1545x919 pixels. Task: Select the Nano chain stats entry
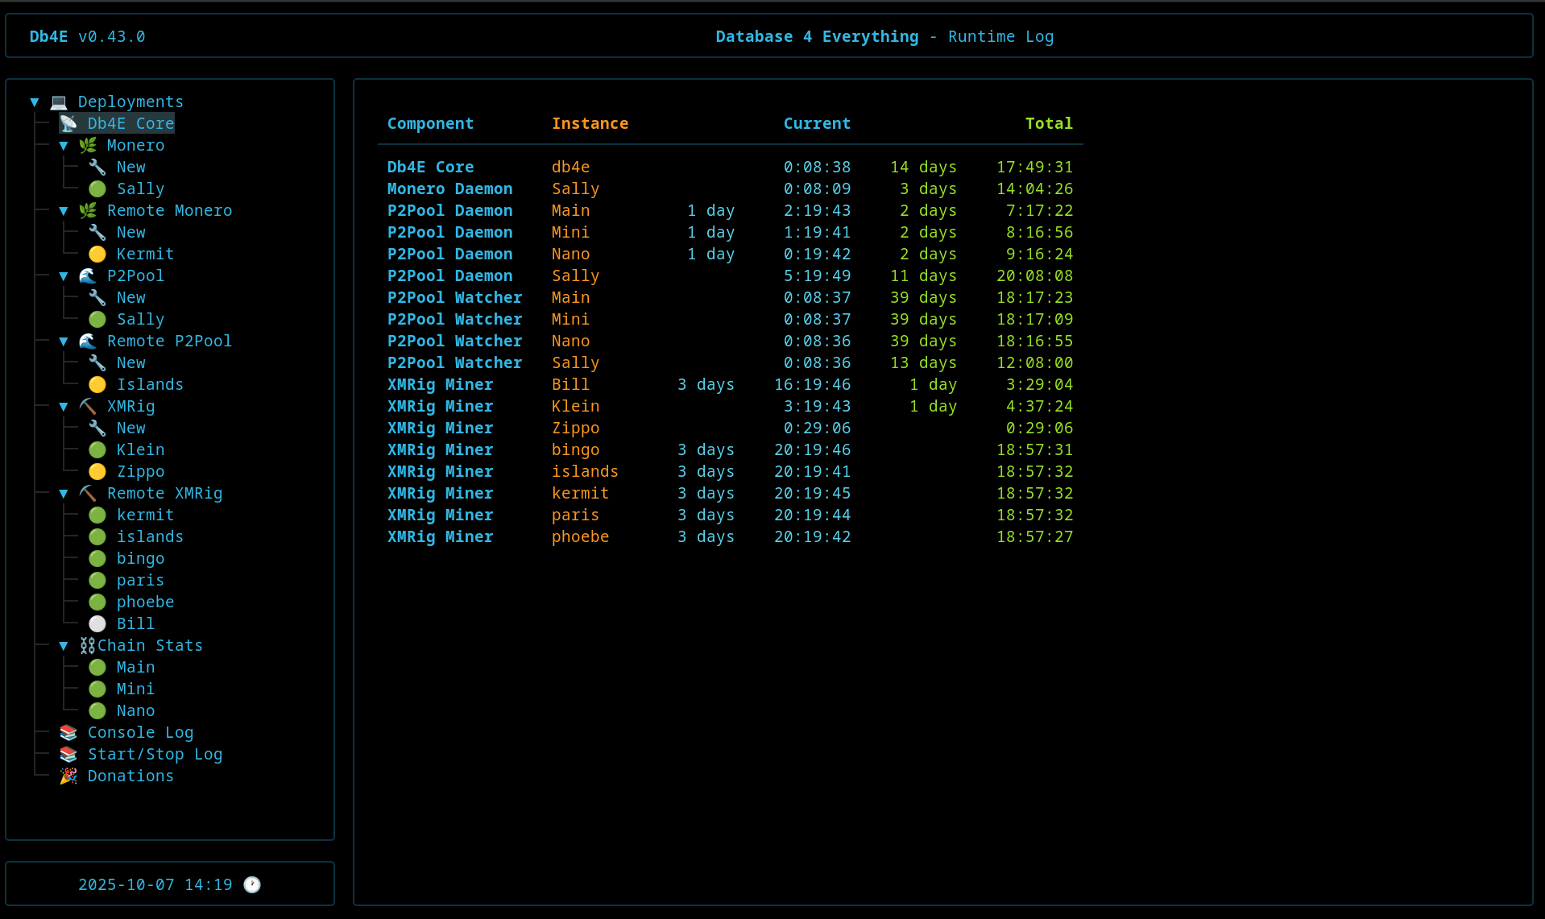pos(135,710)
